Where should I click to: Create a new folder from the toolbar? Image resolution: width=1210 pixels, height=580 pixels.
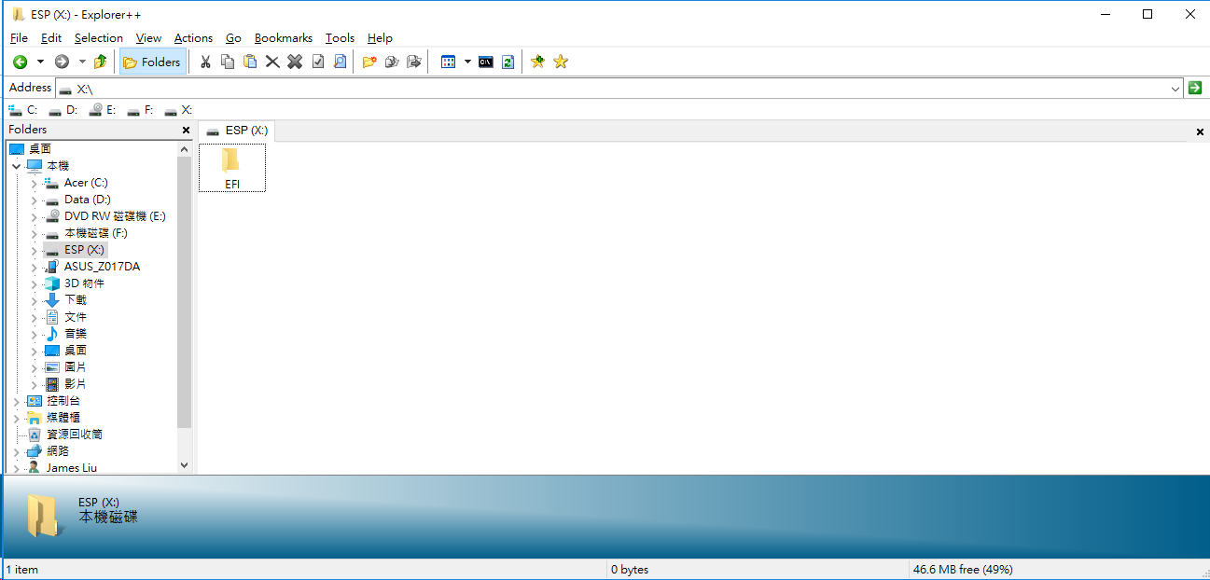click(369, 62)
